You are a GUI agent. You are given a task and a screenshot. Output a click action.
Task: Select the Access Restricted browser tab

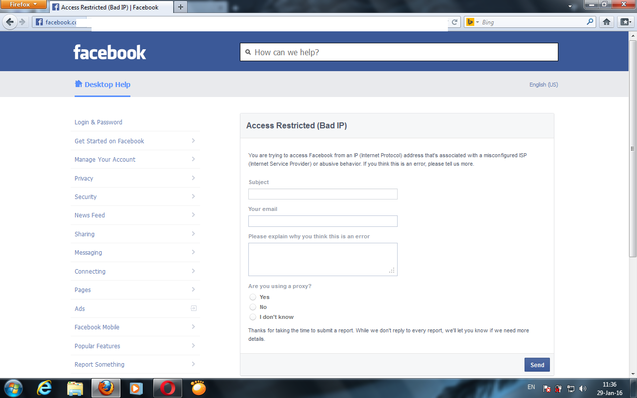tap(109, 7)
